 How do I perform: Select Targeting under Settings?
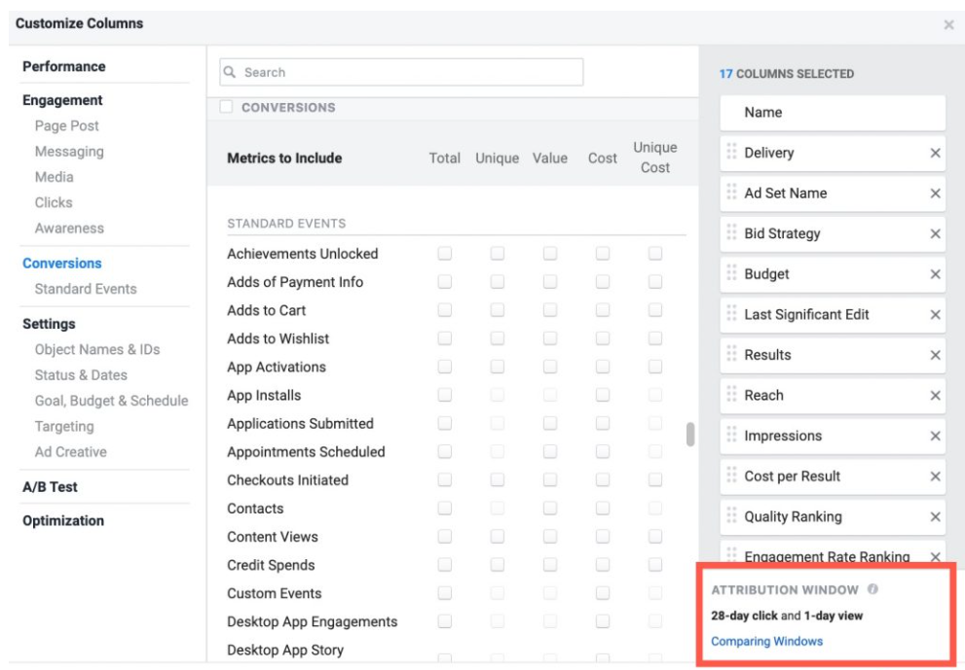click(x=64, y=427)
